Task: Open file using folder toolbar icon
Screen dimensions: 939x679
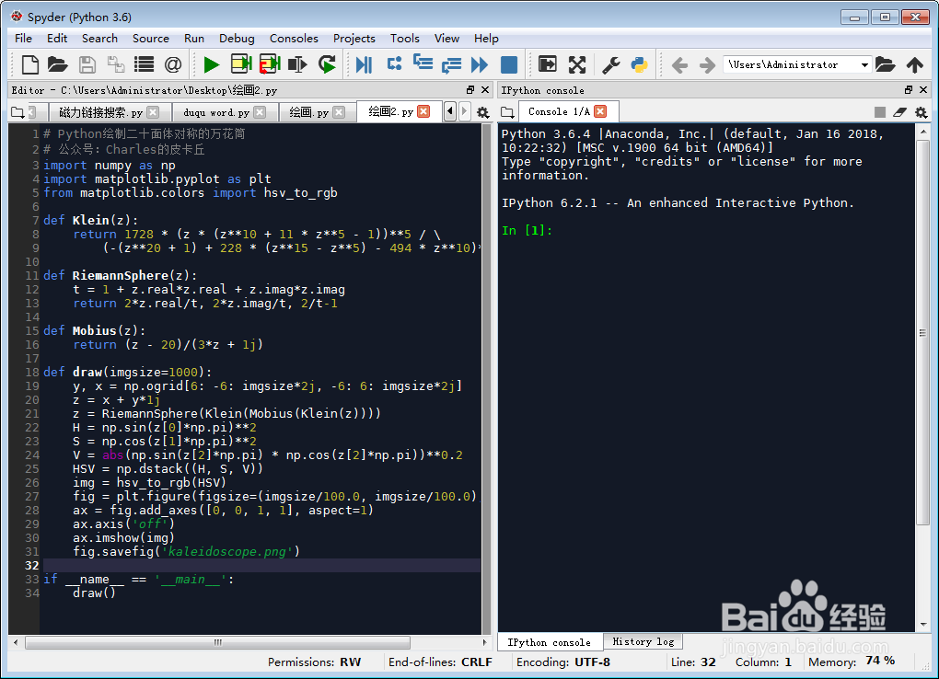Action: [x=57, y=64]
